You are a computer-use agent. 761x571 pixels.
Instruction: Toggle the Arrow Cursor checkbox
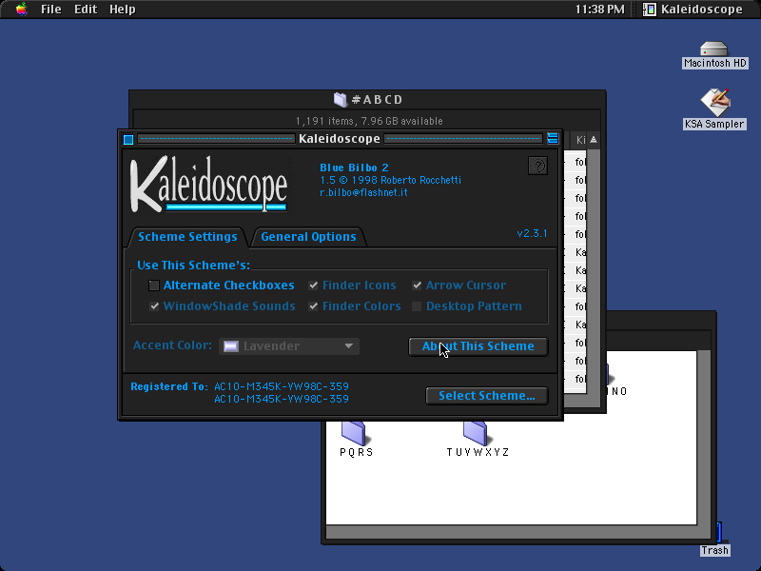click(417, 285)
